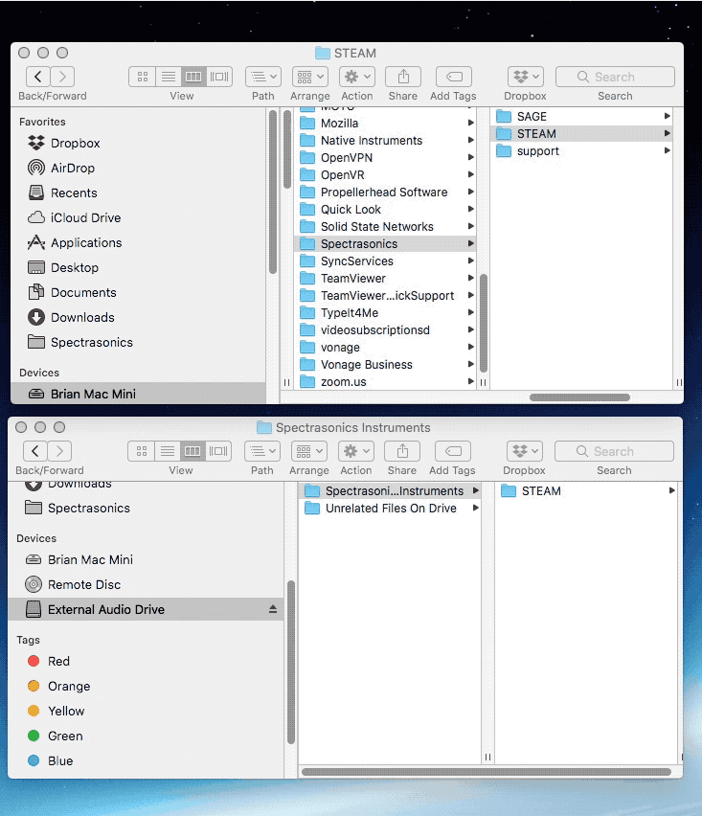Image resolution: width=702 pixels, height=816 pixels.
Task: Eject the External Audio Drive
Action: (x=273, y=609)
